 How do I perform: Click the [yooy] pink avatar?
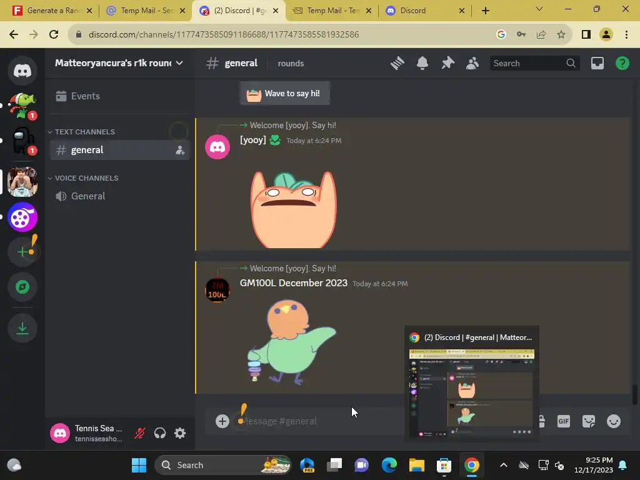tap(217, 147)
